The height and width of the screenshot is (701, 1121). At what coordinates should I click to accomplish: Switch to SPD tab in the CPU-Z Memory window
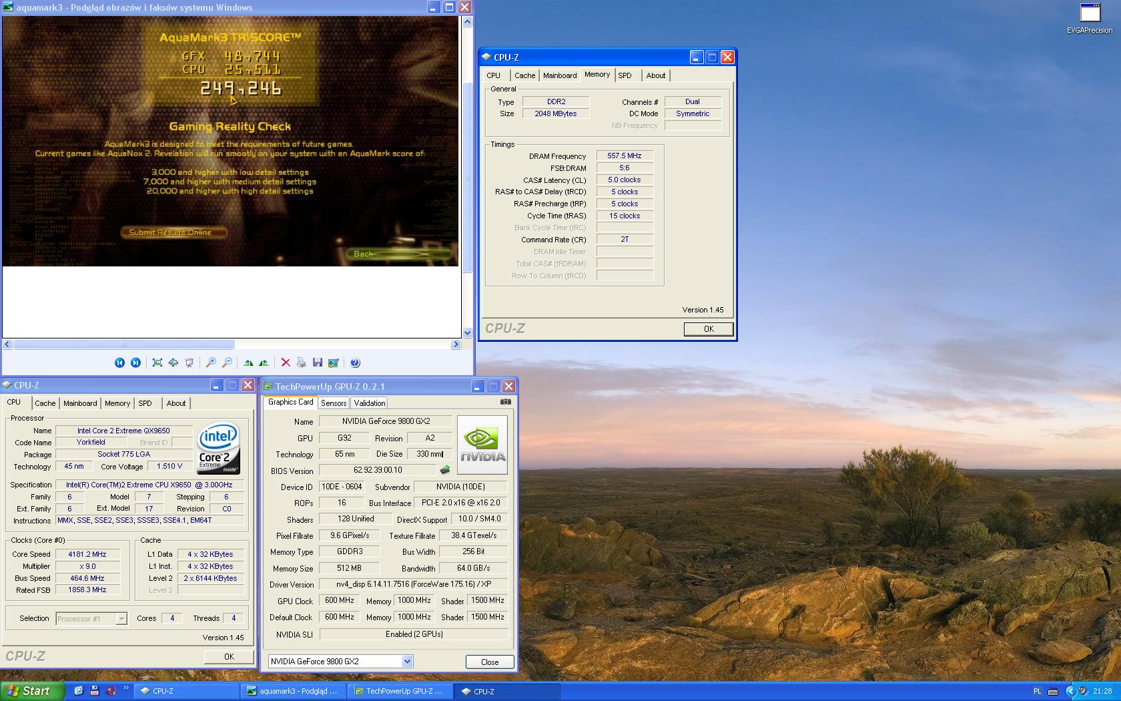[625, 75]
